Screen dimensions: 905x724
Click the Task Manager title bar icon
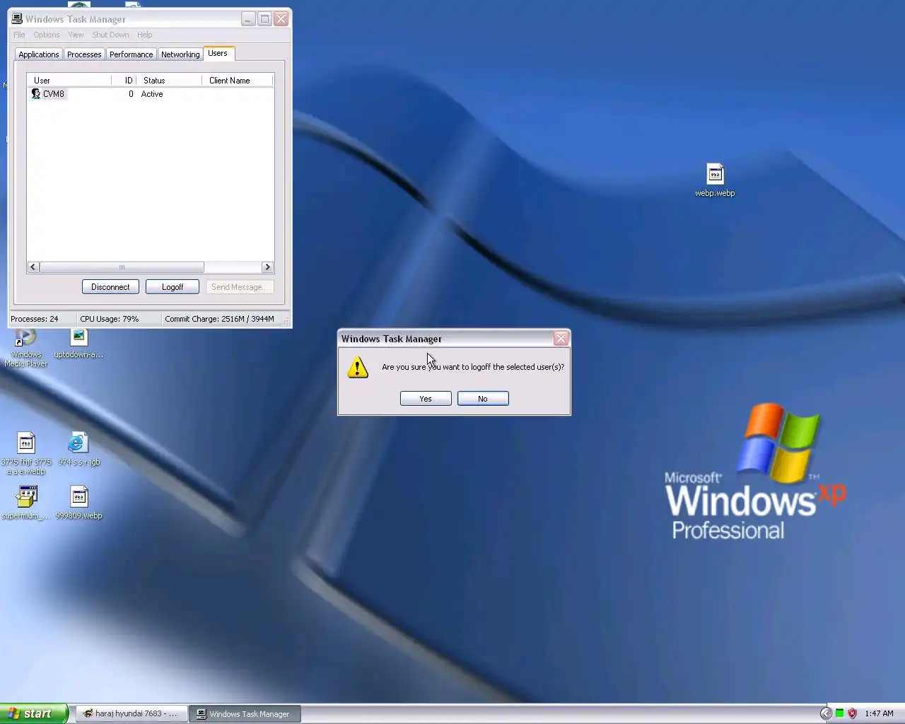17,19
